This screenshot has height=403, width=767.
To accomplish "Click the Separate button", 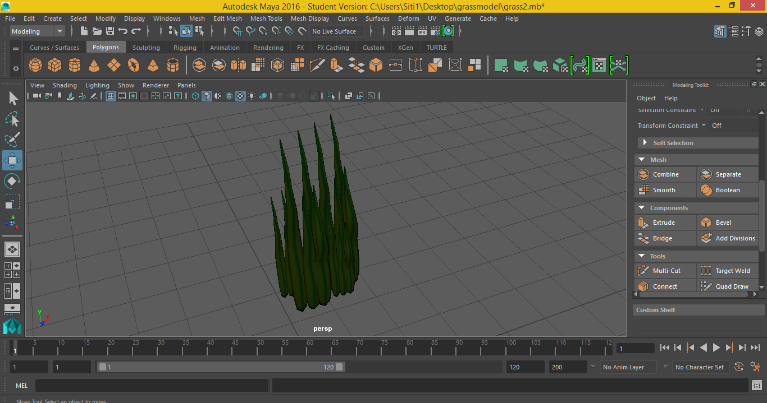I will [728, 175].
